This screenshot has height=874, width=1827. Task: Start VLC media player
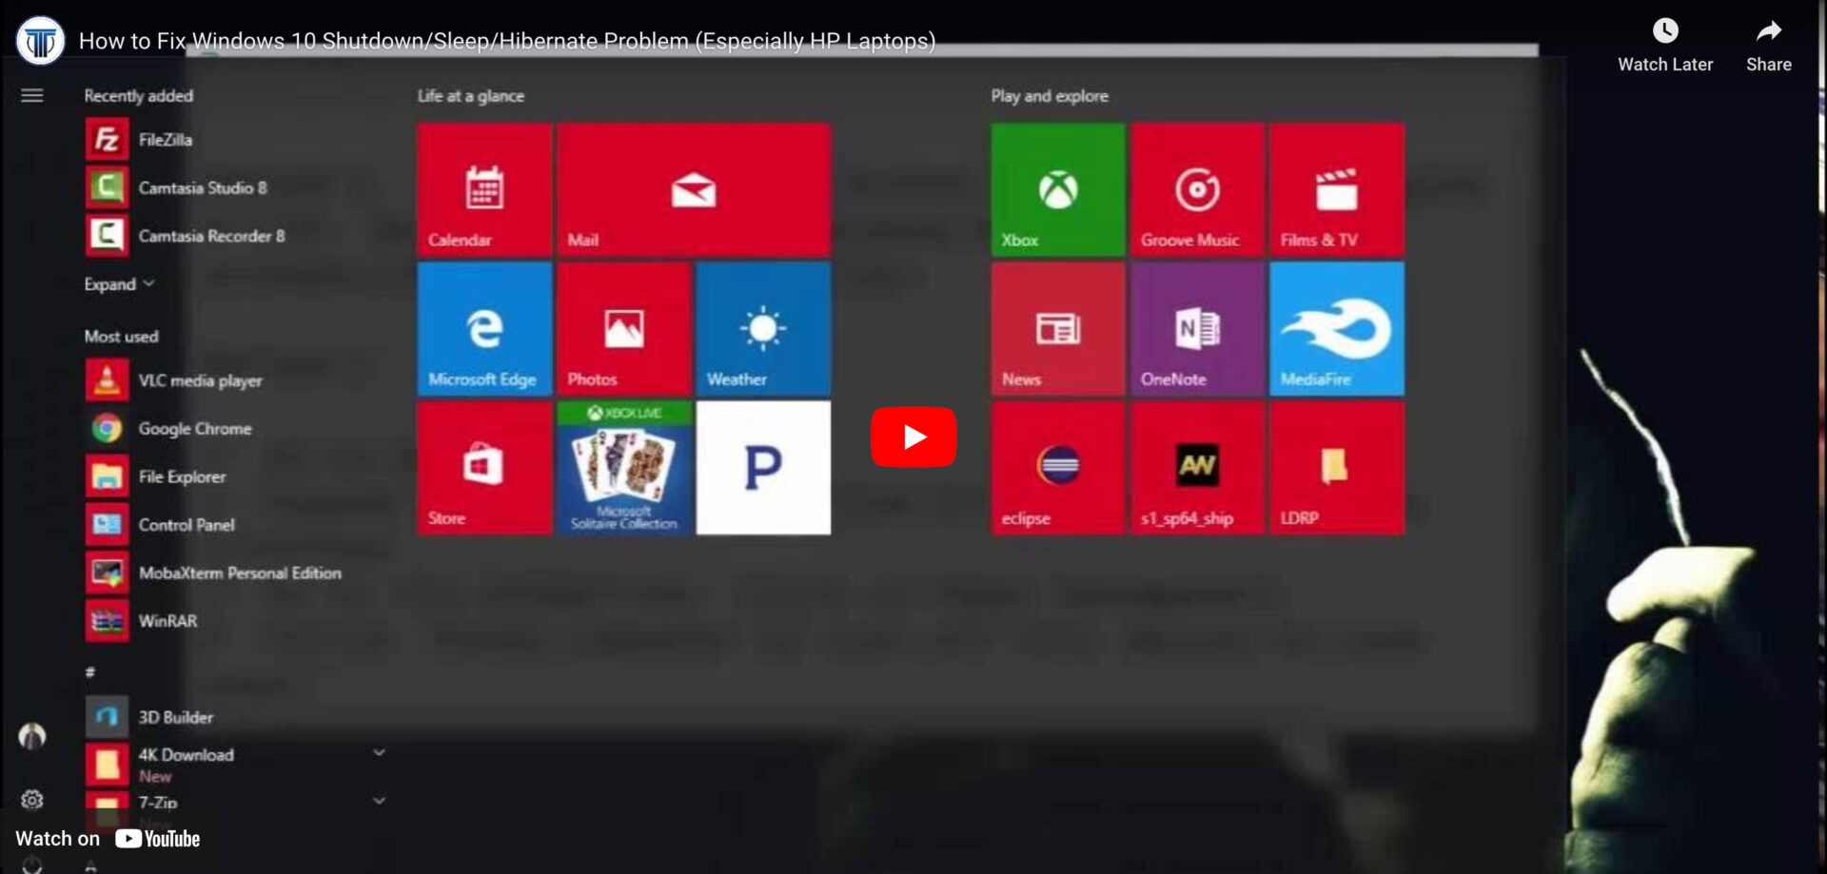(200, 379)
